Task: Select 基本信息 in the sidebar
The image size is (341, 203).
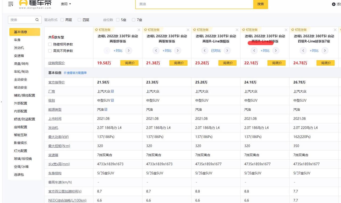Action: tap(25, 32)
